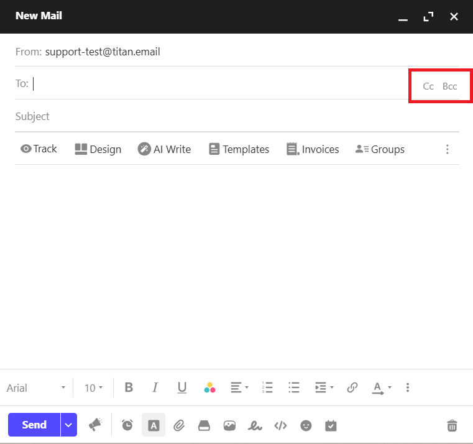Viewport: 473px width, 444px height.
Task: Open the Templates picker
Action: [x=239, y=149]
